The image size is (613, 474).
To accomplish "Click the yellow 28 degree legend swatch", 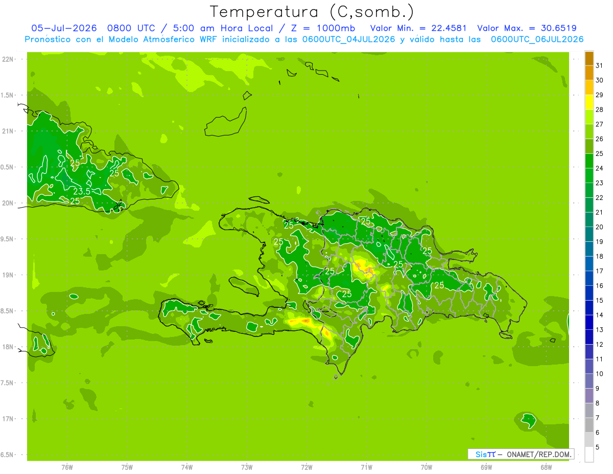I will point(589,103).
